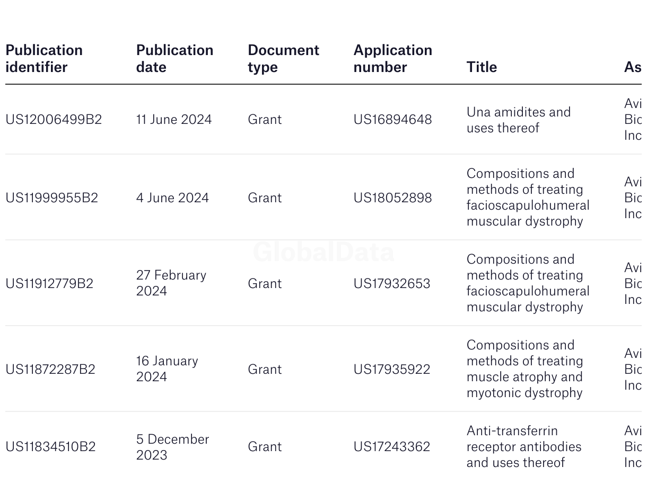This screenshot has width=647, height=503.
Task: Click application number US17932653
Action: tap(392, 284)
